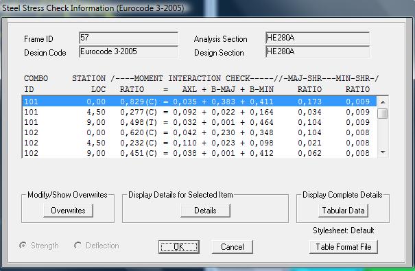
Task: Click the Design Code field Eurocode 3-2005
Action: point(128,51)
